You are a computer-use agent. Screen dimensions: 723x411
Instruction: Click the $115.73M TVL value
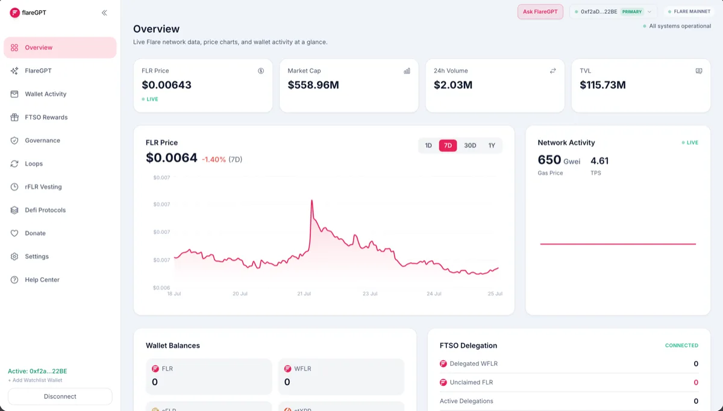coord(602,85)
